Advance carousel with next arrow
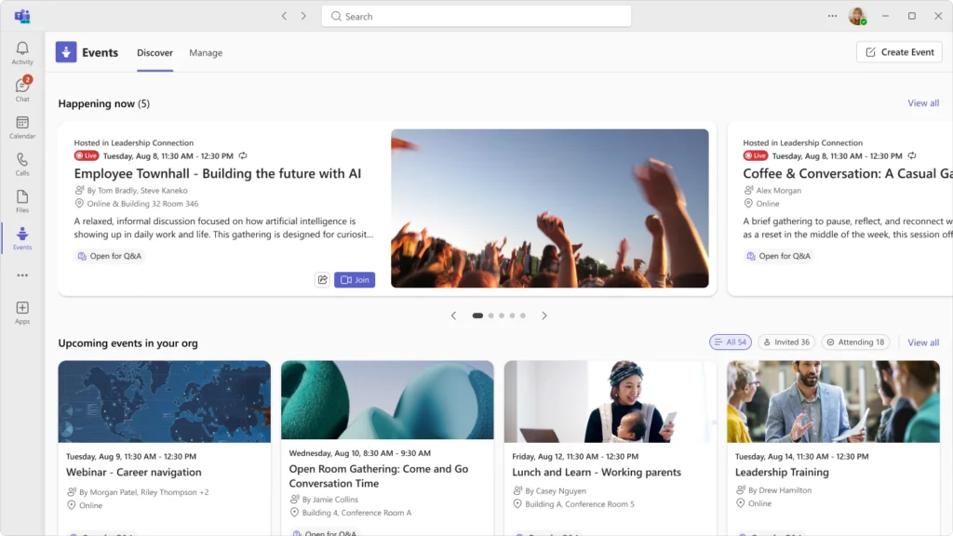Image resolution: width=953 pixels, height=536 pixels. tap(544, 315)
